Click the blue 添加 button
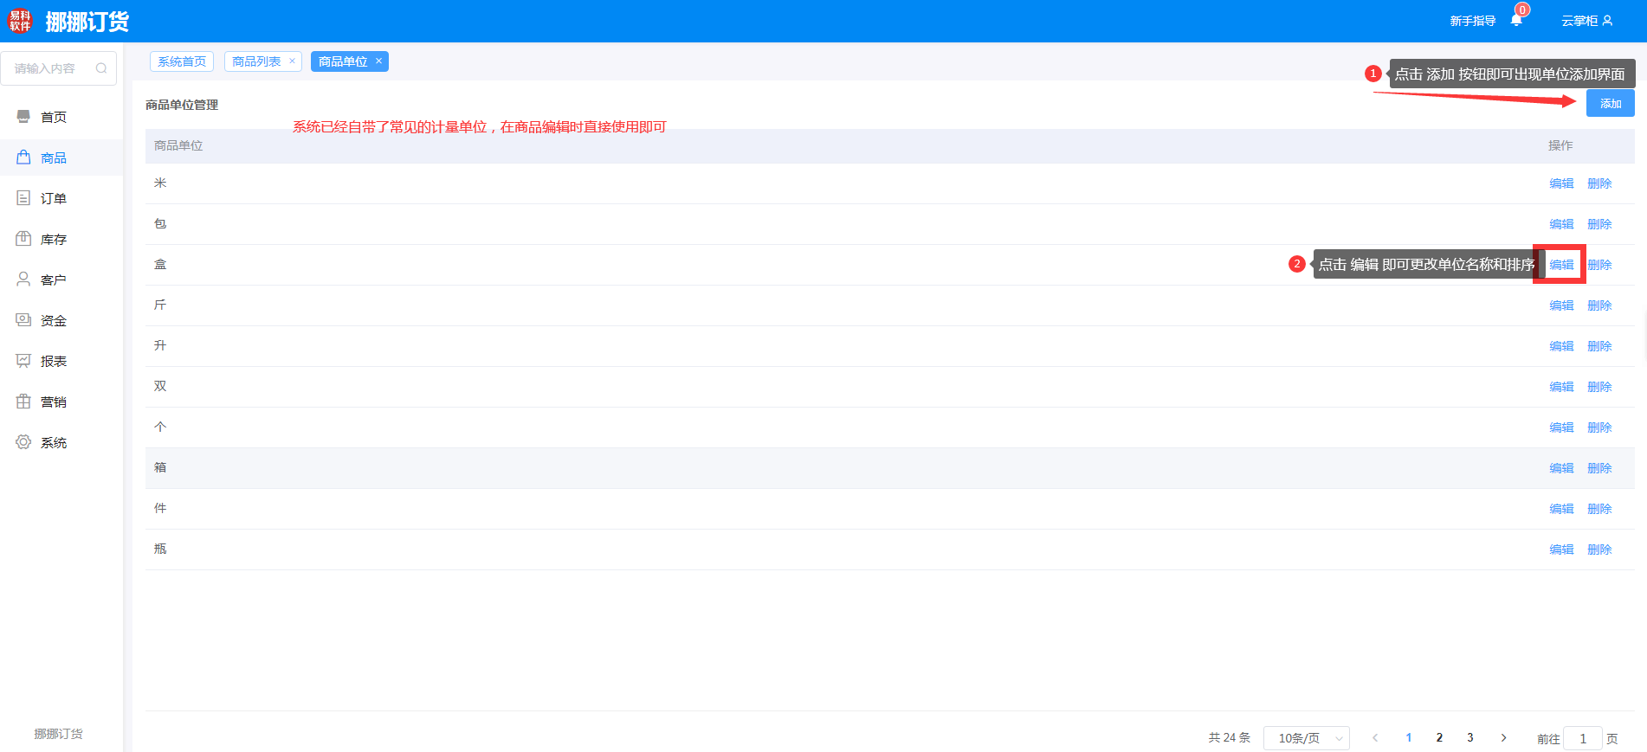Viewport: 1647px width, 752px height. [x=1610, y=104]
